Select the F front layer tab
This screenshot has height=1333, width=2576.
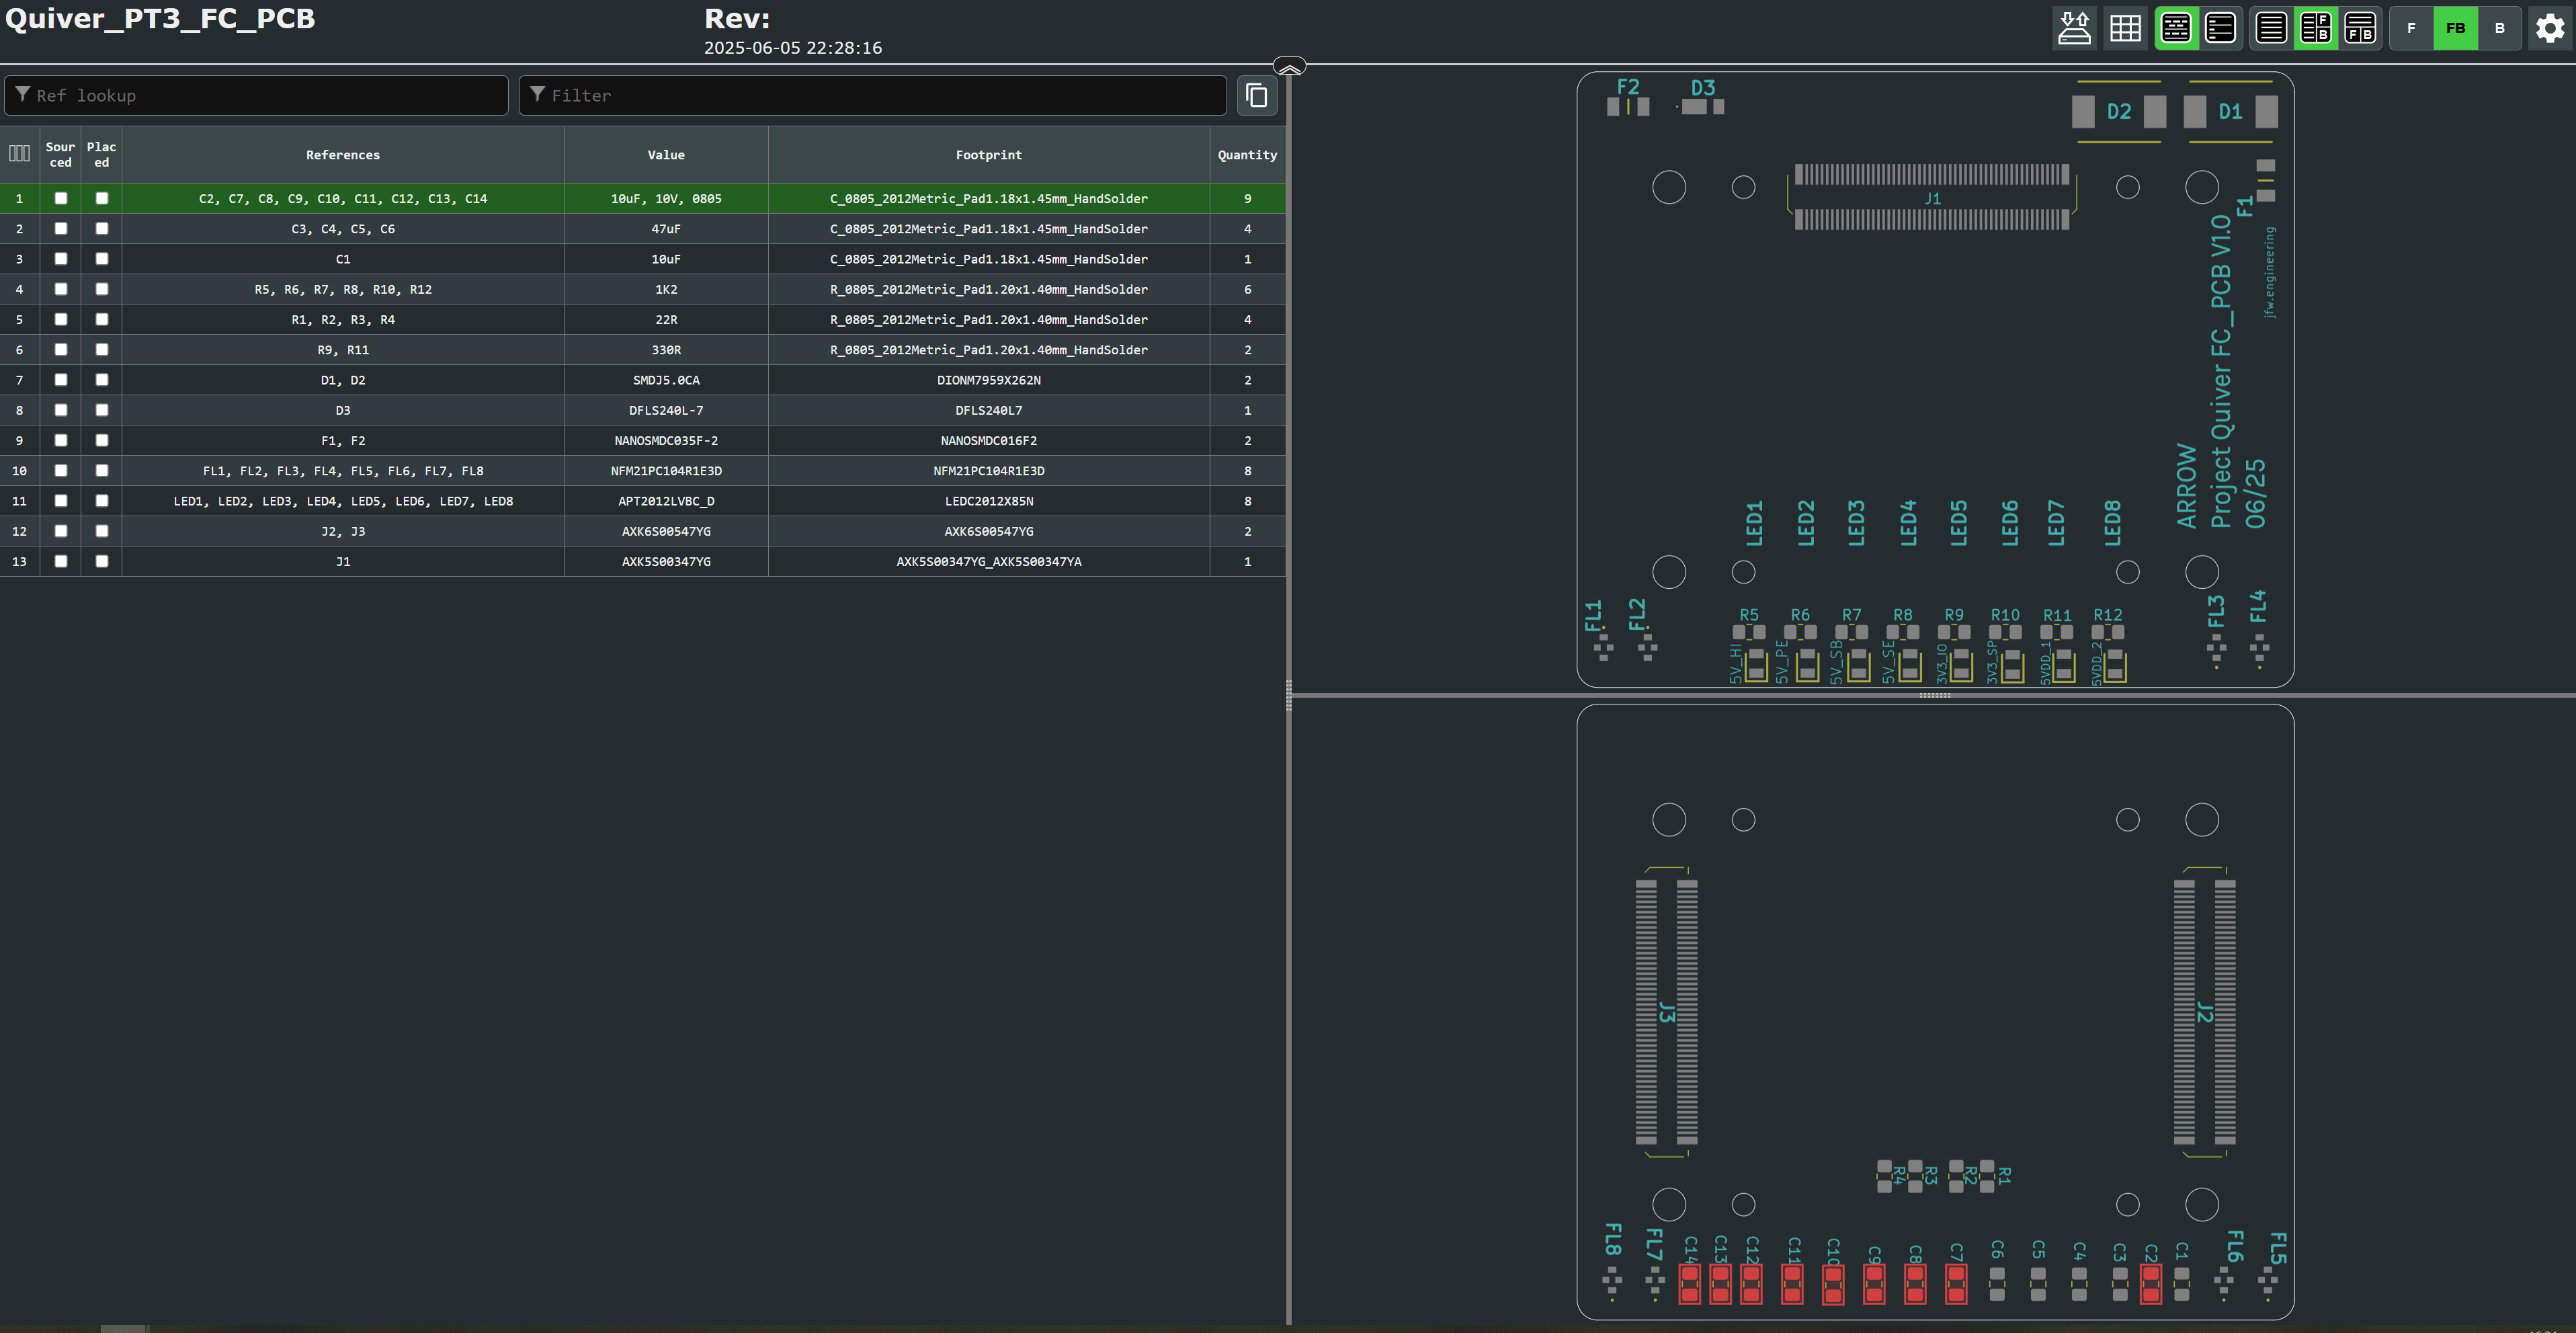coord(2411,28)
